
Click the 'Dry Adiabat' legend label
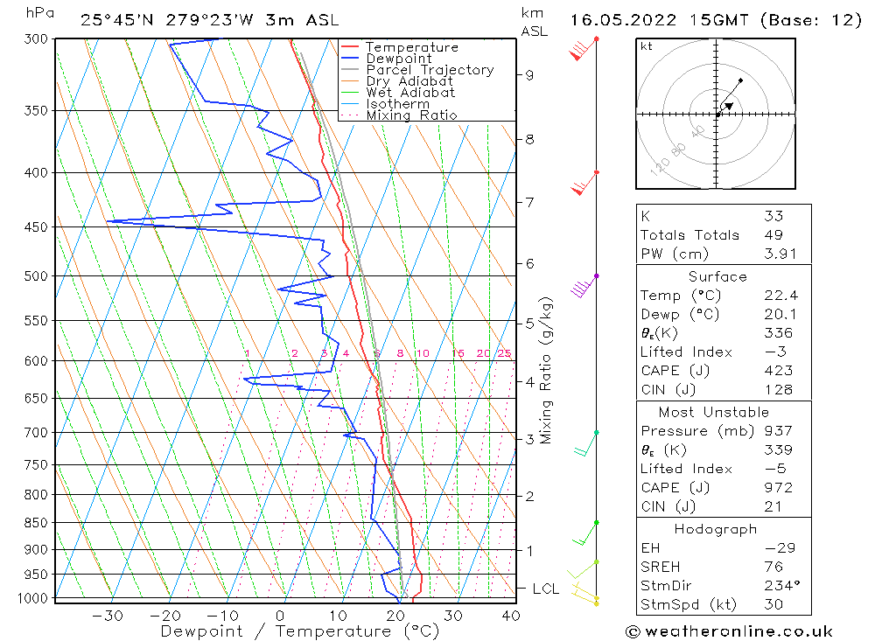pos(409,81)
